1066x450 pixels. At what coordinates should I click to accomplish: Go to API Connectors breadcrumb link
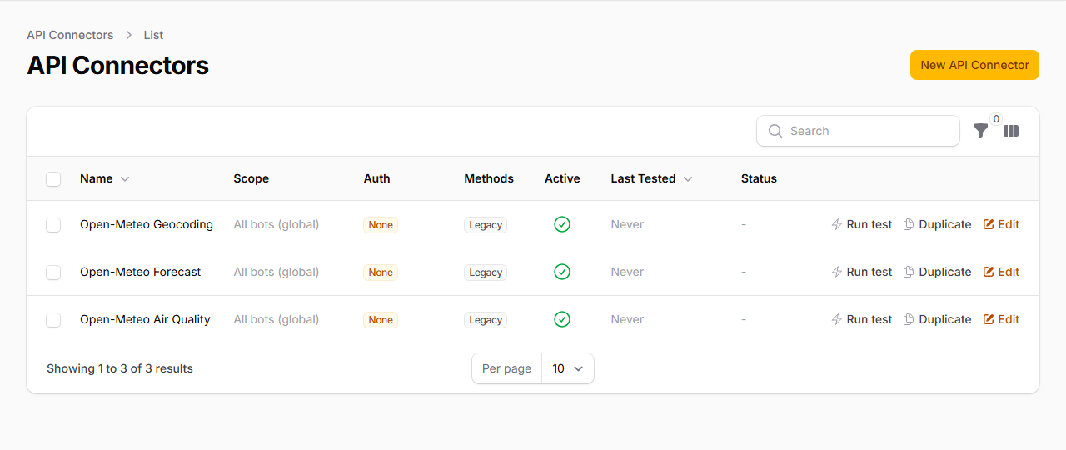click(x=70, y=35)
